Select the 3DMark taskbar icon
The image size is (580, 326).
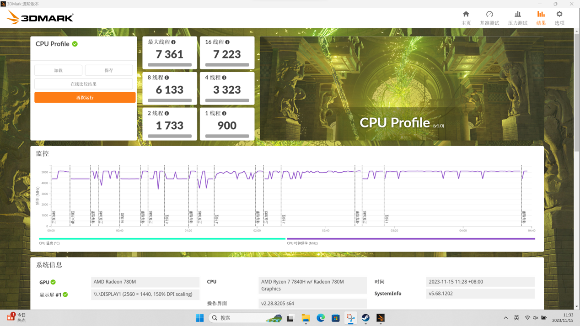point(381,318)
